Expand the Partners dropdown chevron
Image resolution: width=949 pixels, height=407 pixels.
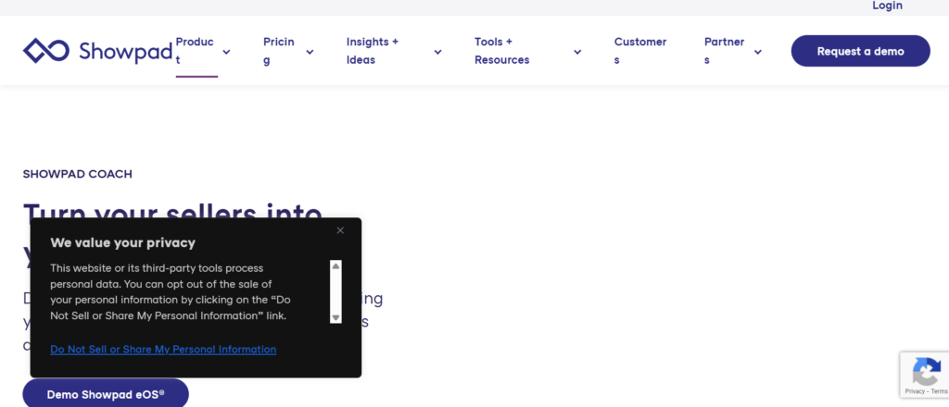757,52
